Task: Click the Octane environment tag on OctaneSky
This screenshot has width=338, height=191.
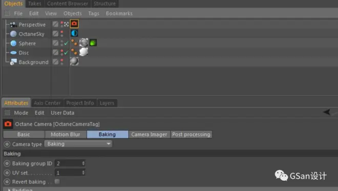Action: [x=74, y=33]
